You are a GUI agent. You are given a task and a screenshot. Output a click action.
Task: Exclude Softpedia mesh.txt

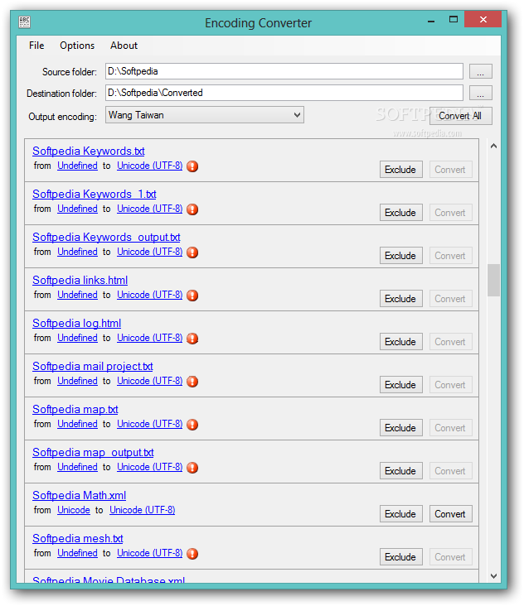tap(401, 557)
